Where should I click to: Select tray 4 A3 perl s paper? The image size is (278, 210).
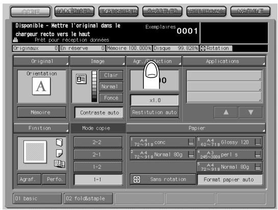point(230,154)
